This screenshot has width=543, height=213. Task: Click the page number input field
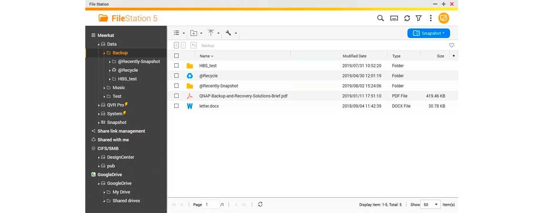[x=211, y=204]
